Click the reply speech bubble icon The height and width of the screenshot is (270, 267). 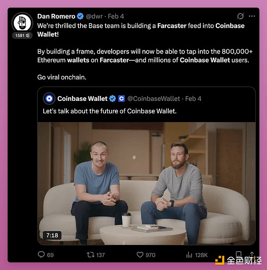click(41, 254)
